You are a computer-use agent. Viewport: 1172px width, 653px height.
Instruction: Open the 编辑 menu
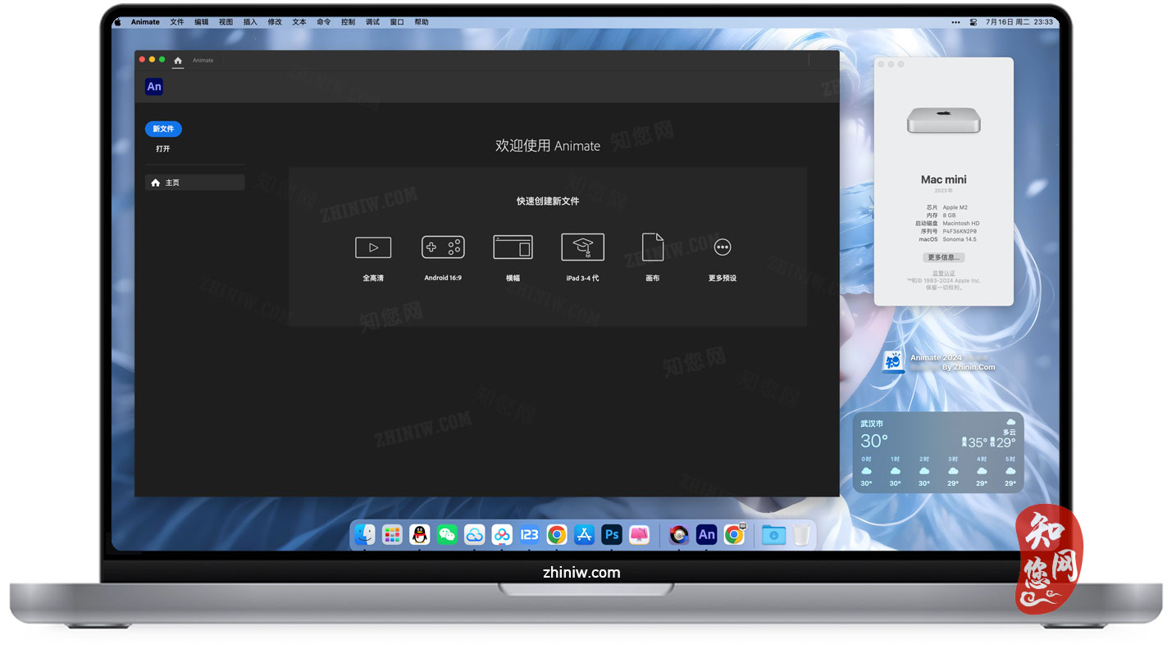[x=202, y=22]
